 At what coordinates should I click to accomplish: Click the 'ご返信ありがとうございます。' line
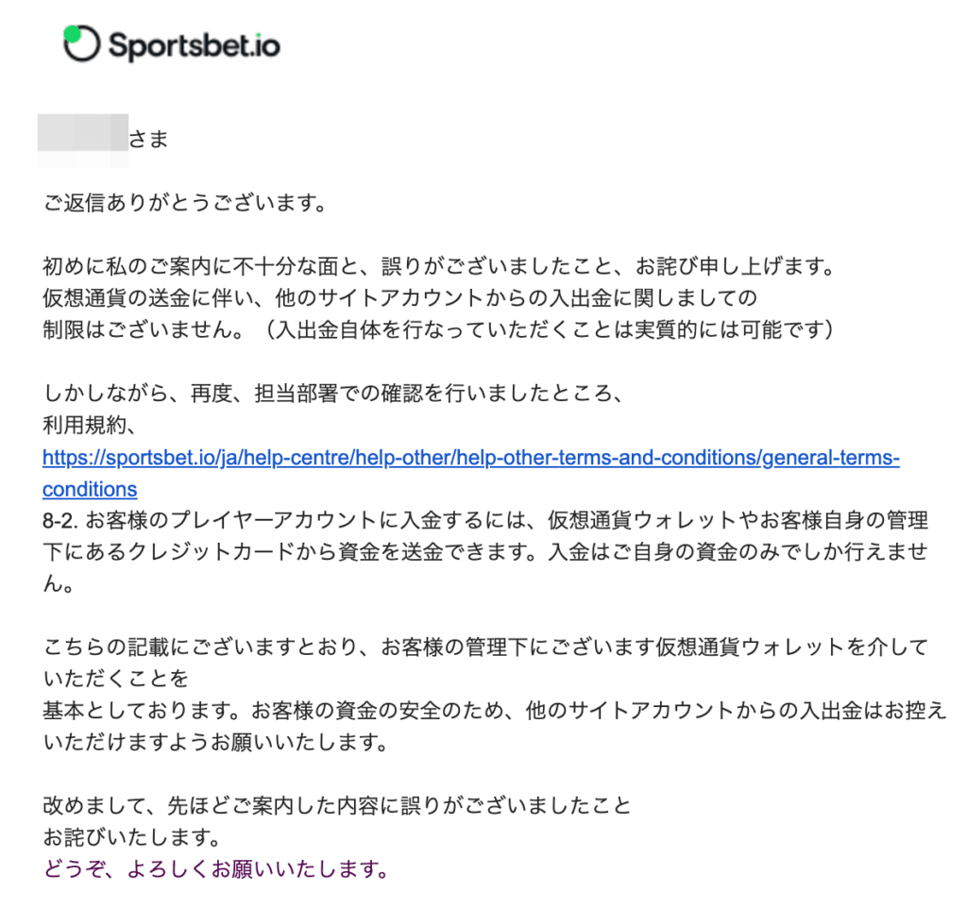(185, 203)
